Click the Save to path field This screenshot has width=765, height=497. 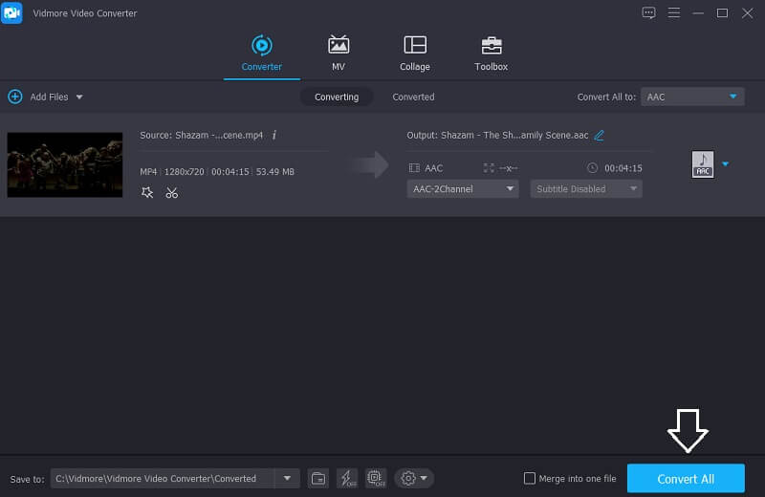[x=163, y=479]
